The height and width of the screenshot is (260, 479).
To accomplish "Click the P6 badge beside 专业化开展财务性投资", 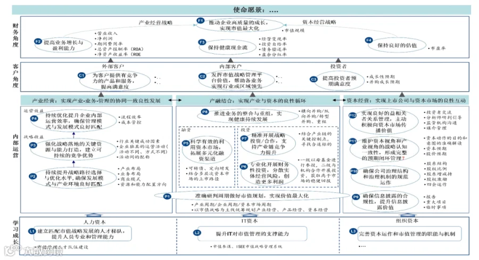I will 243,166.
